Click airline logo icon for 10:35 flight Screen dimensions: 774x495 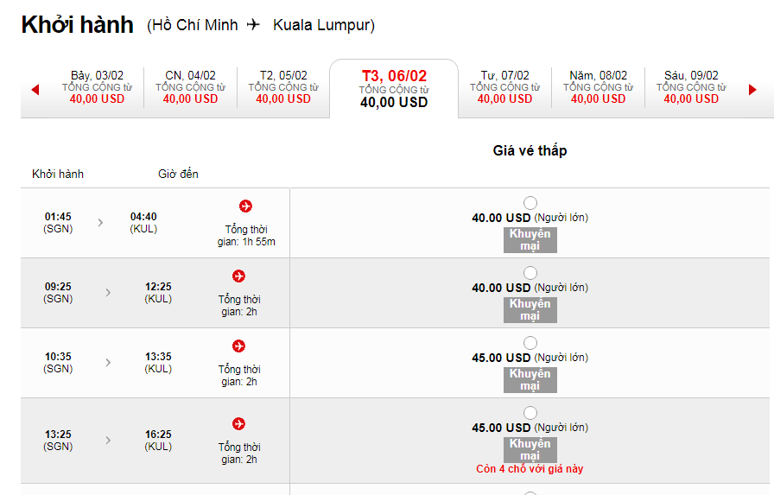(239, 346)
